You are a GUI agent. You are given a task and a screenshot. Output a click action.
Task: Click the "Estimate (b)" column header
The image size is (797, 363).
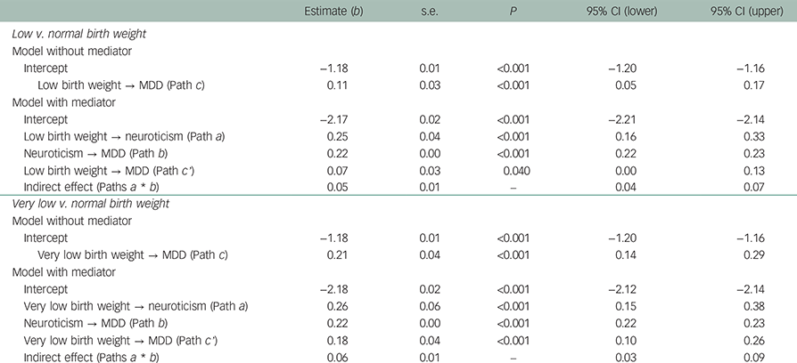coord(329,11)
